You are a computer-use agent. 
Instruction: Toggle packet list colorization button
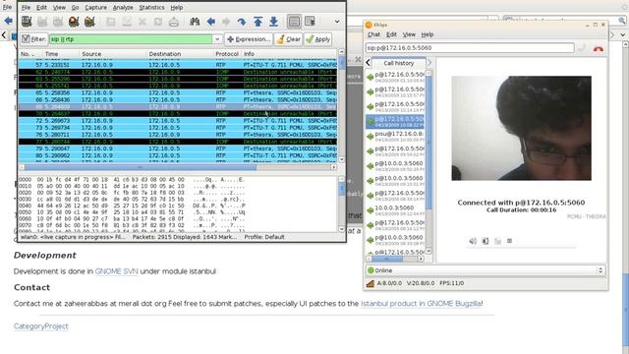pos(294,22)
